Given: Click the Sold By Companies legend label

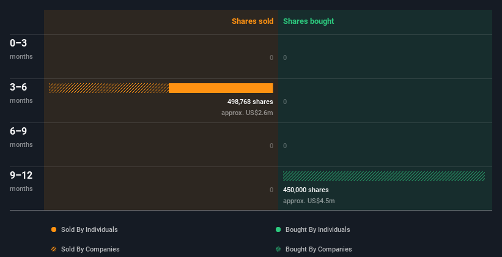Looking at the screenshot, I should (90, 249).
